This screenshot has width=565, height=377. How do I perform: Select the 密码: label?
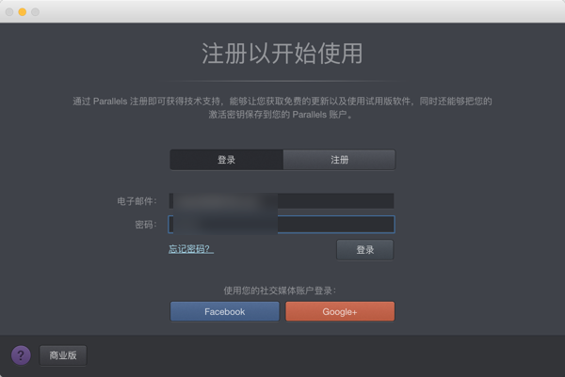click(146, 225)
